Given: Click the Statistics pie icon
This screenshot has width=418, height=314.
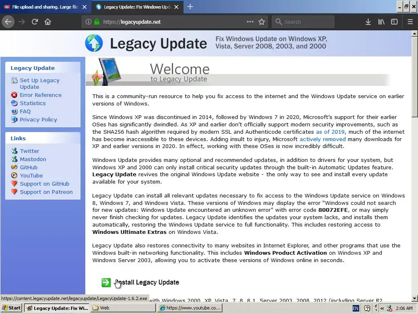Looking at the screenshot, I should point(14,103).
